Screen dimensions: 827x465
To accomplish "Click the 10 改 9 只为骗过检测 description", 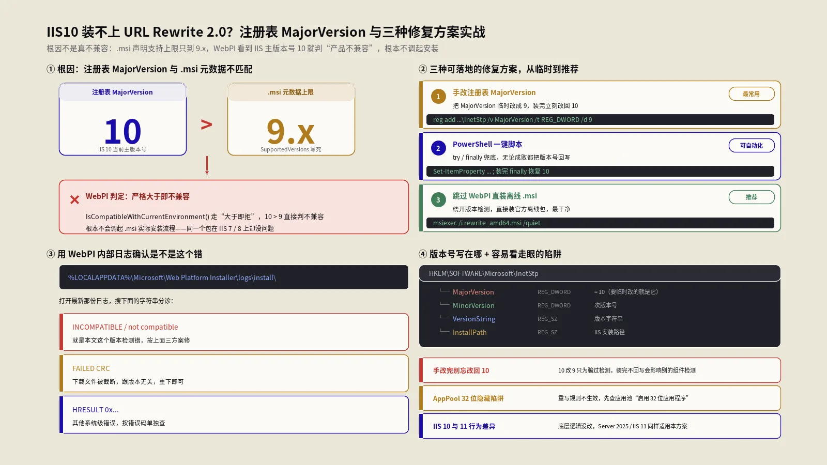I will [627, 370].
